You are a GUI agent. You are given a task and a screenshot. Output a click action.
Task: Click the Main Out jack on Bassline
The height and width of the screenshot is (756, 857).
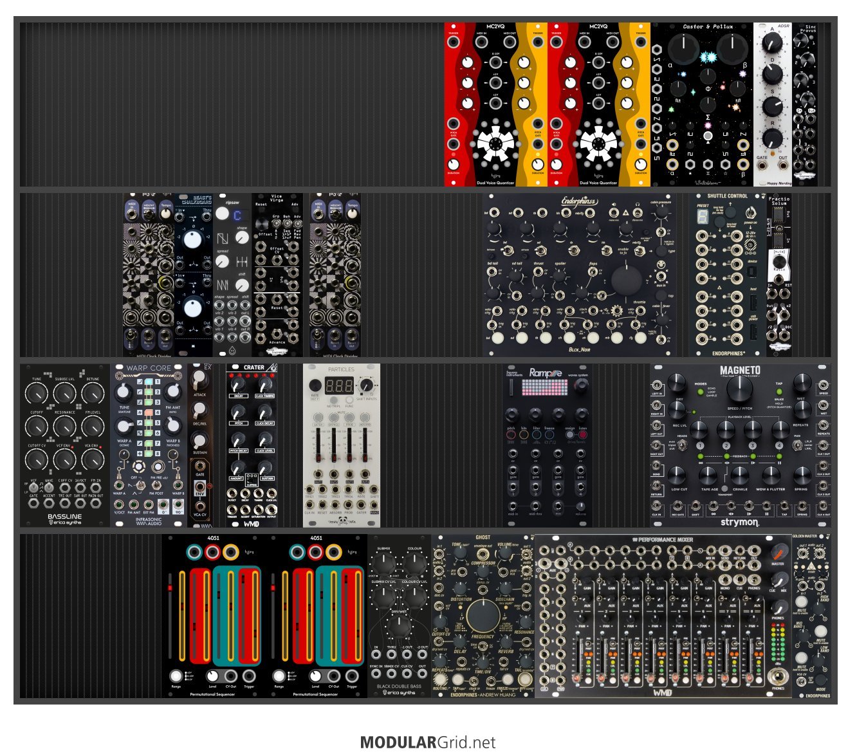point(96,504)
